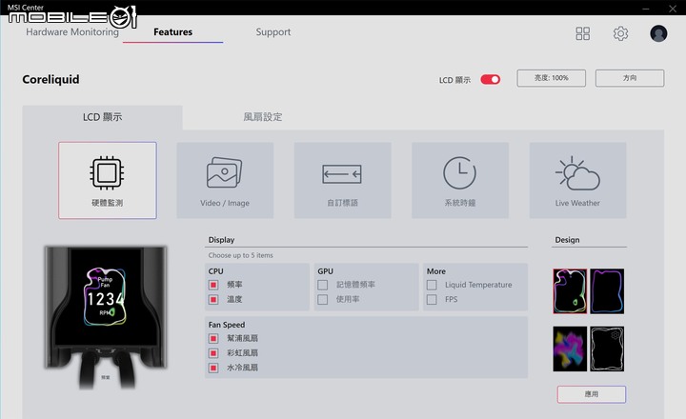Viewport: 686px width, 419px height.
Task: Check Liquid Temperature option
Action: coord(432,285)
